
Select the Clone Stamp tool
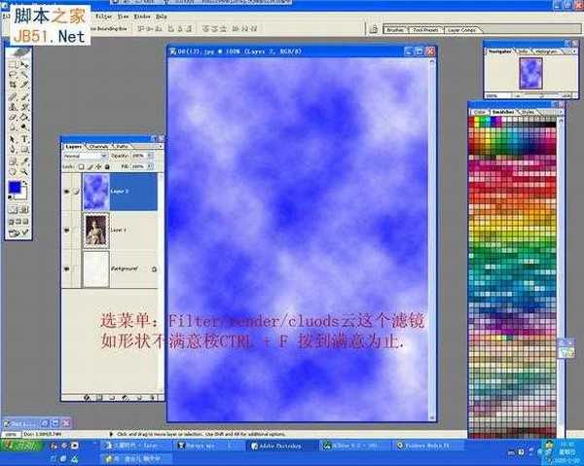click(x=13, y=107)
